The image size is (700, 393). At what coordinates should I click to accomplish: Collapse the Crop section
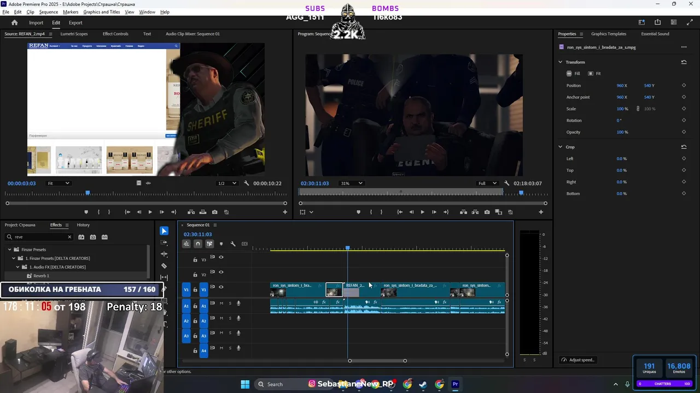(x=560, y=147)
